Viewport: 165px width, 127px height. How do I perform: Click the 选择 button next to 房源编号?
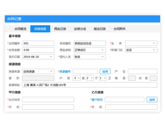pyautogui.click(x=105, y=71)
